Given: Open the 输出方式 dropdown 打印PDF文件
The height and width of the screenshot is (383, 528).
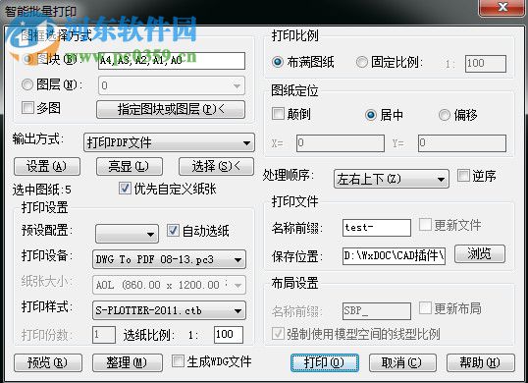Looking at the screenshot, I should [x=169, y=142].
